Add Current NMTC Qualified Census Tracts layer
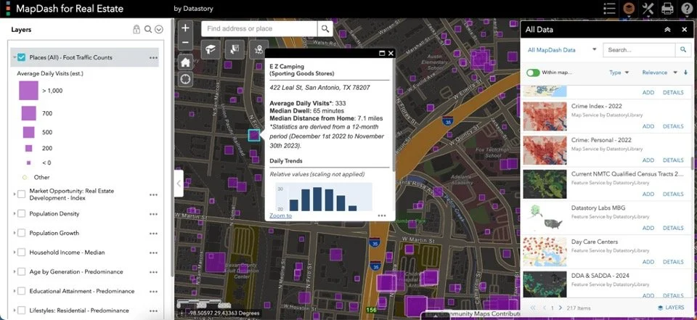697x320 pixels. pyautogui.click(x=648, y=194)
